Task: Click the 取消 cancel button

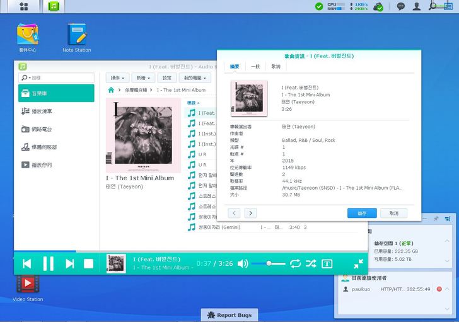Action: [394, 213]
